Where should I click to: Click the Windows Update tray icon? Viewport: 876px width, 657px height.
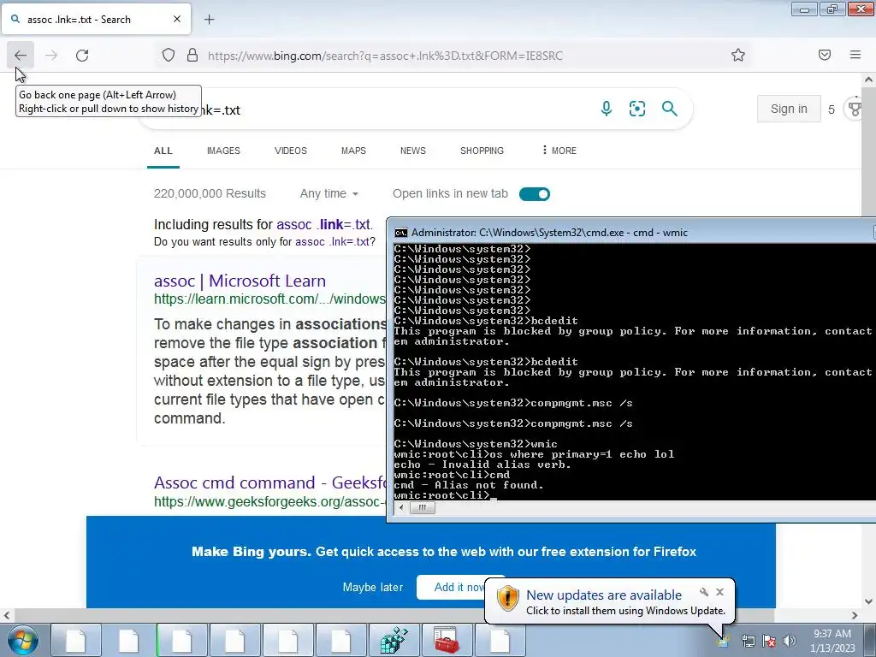coord(724,641)
